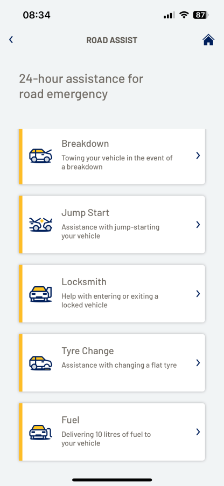The width and height of the screenshot is (224, 486).
Task: Open Jump Start via its right chevron
Action: pos(198,225)
